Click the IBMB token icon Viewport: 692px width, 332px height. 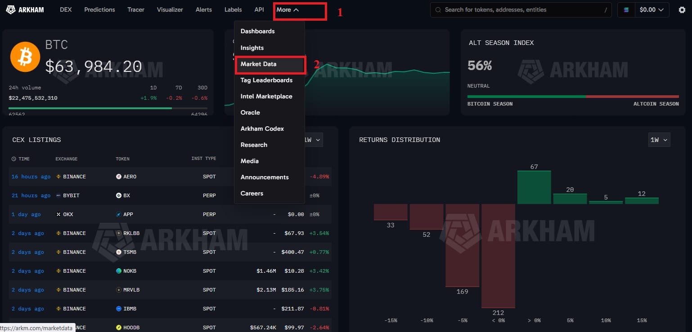(119, 309)
